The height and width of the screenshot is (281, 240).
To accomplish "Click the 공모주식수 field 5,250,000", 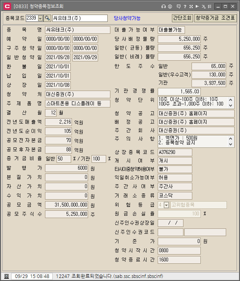I will click(67, 214).
